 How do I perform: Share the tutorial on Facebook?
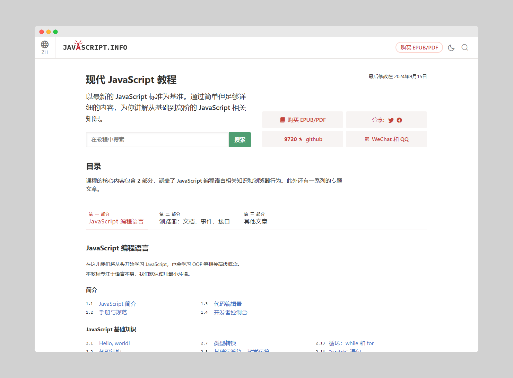[399, 120]
